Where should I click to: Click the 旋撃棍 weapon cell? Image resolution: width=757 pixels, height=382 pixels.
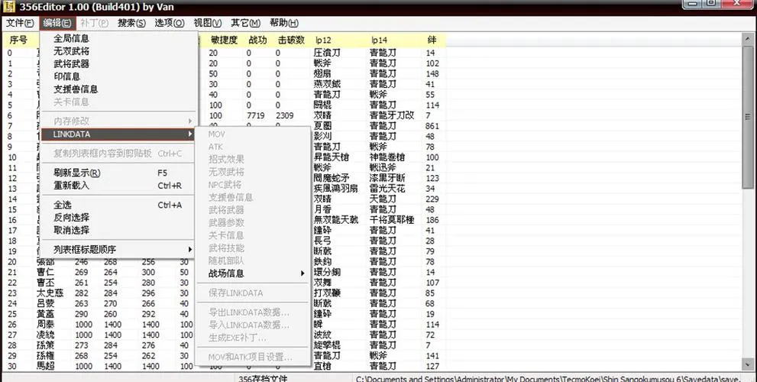click(x=327, y=345)
